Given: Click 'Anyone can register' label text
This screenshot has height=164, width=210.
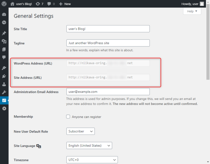Looking at the screenshot, I should point(87,117).
